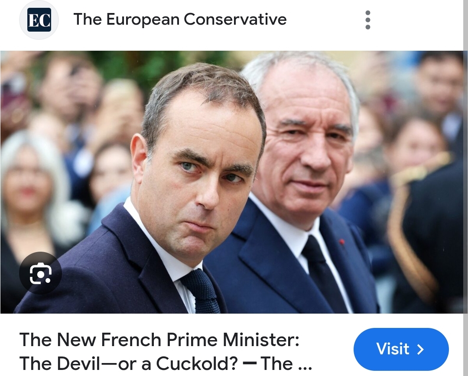Select the red lapel pin on blue jacket

click(342, 242)
